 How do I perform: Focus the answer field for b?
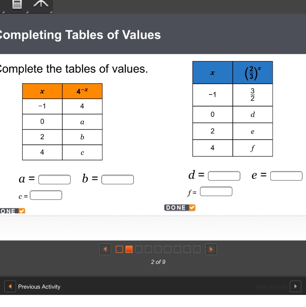[117, 180]
